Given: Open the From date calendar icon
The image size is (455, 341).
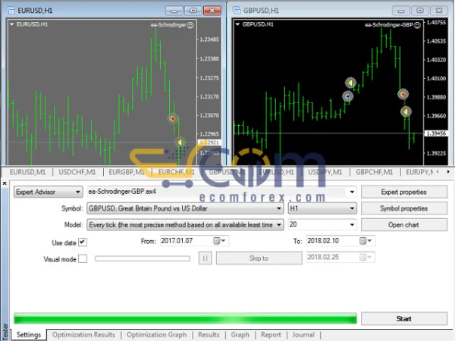Looking at the screenshot, I should click(x=219, y=241).
